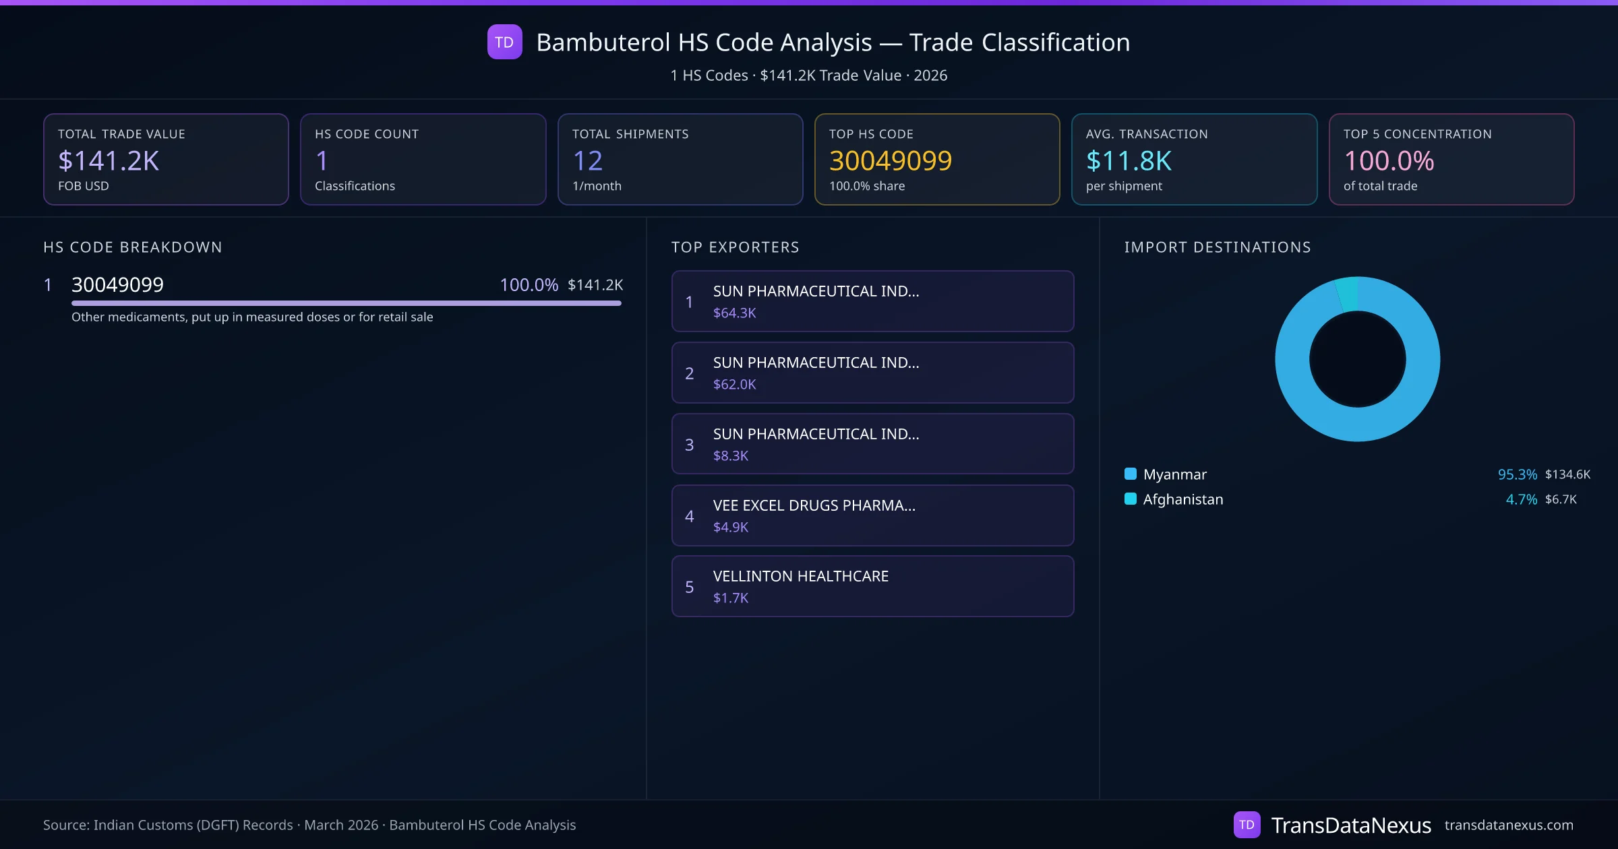The width and height of the screenshot is (1618, 849).
Task: Click the Afghanistan legend color square
Action: click(x=1131, y=499)
